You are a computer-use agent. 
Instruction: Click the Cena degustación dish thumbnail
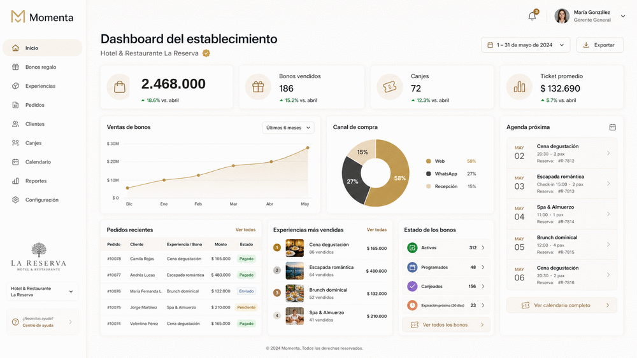click(294, 248)
